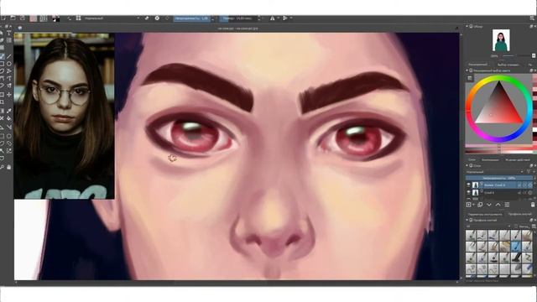Open the foreground/background color selector
Viewport: 537px width, 302px height.
[x=55, y=18]
